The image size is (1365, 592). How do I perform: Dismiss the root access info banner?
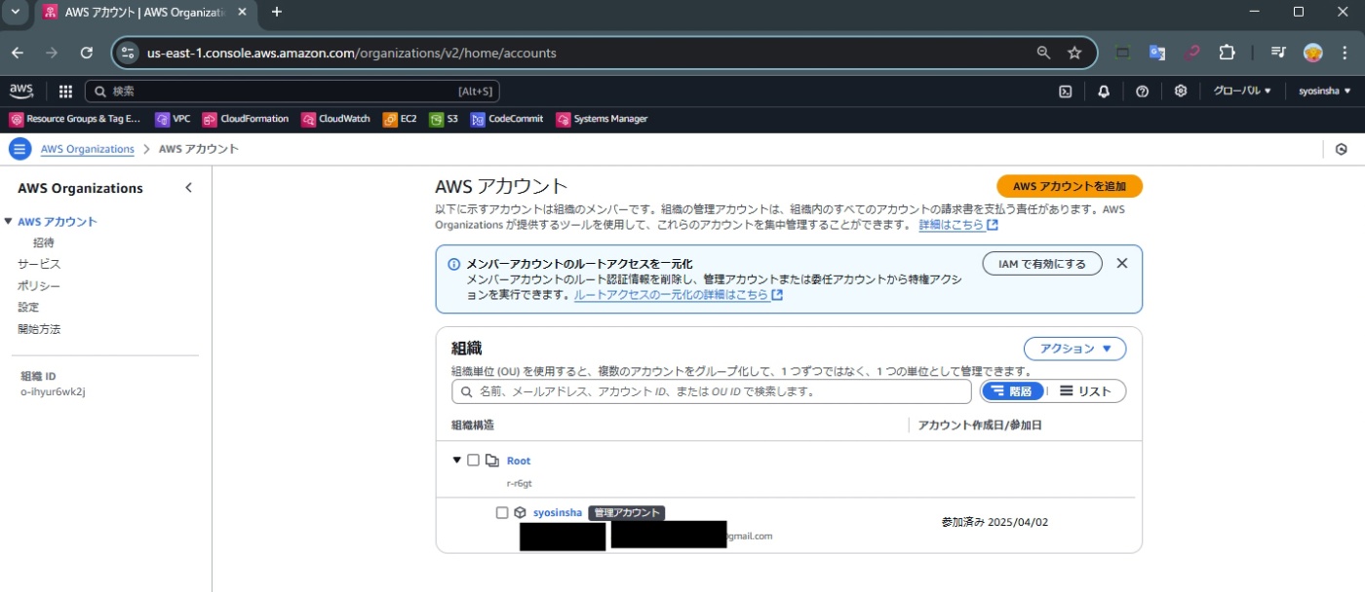(1121, 263)
